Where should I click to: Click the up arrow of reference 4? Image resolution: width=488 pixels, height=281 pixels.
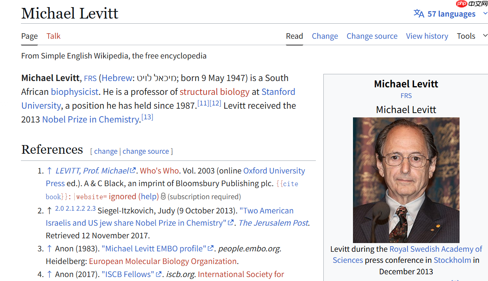(x=49, y=274)
